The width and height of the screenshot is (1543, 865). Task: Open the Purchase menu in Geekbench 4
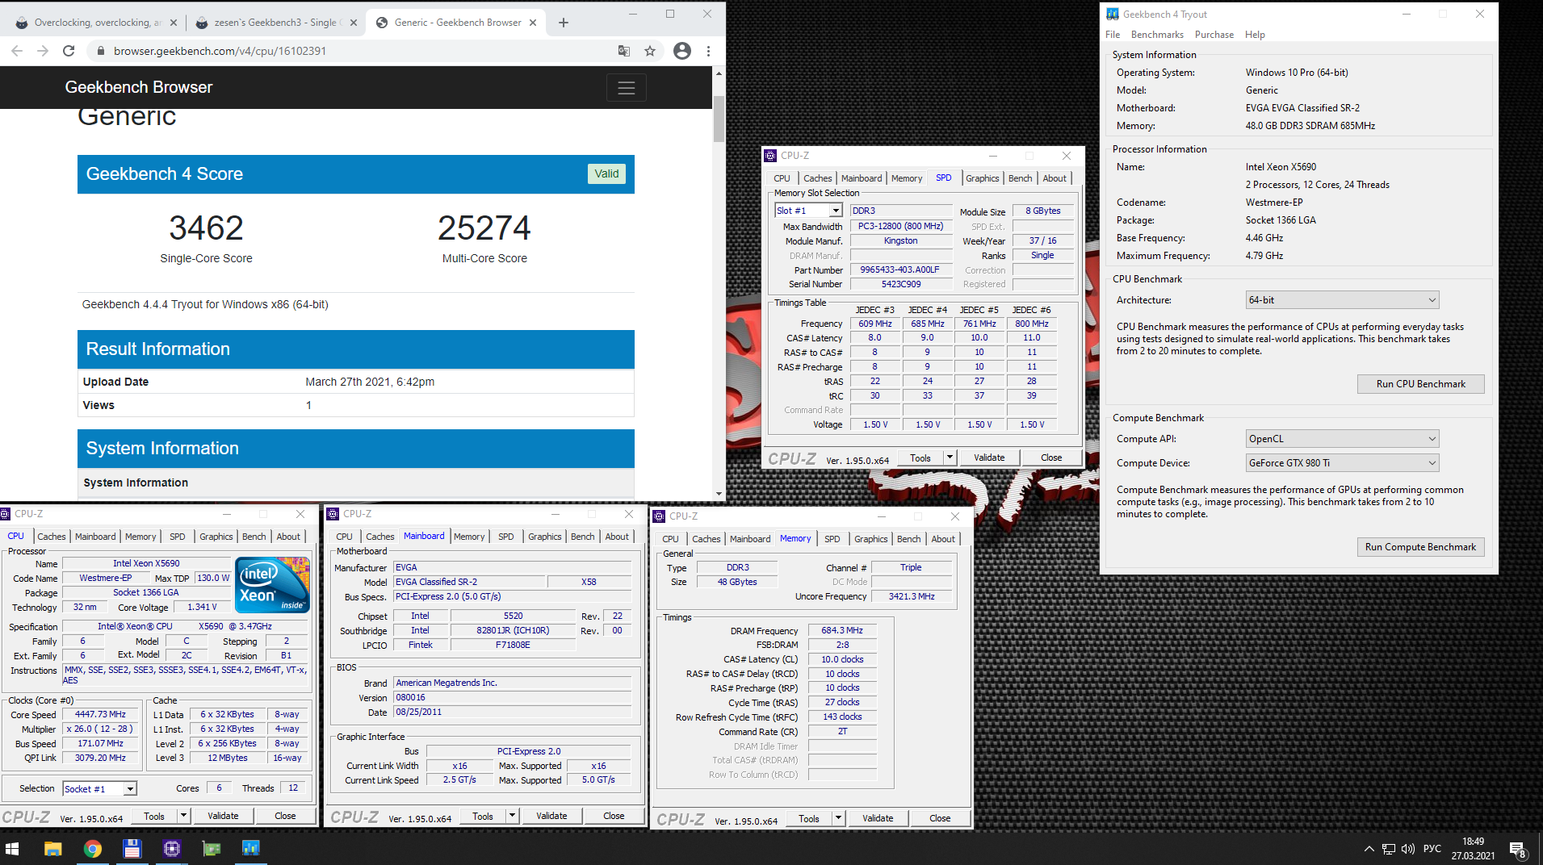[x=1214, y=35]
